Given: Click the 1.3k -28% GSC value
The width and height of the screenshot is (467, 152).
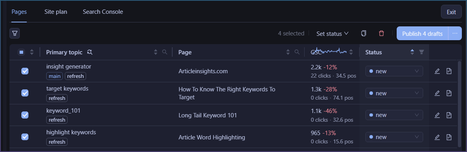Looking at the screenshot, I should pos(324,89).
